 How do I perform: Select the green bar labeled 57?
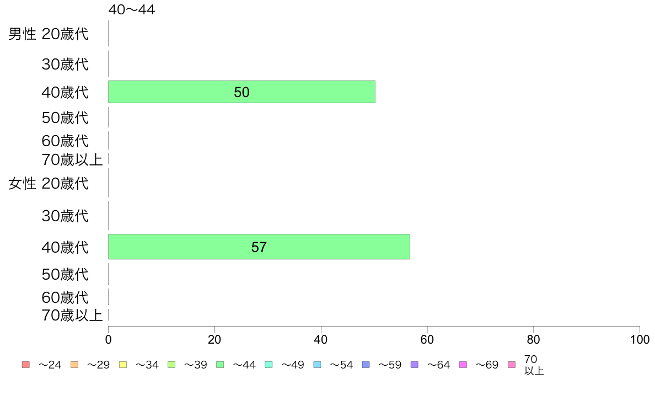(259, 247)
